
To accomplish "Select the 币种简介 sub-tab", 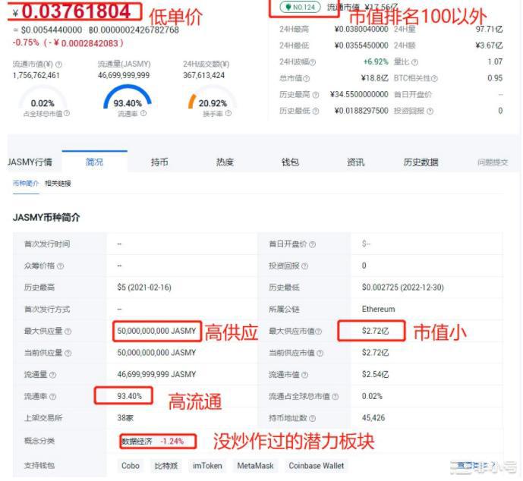I will [26, 184].
